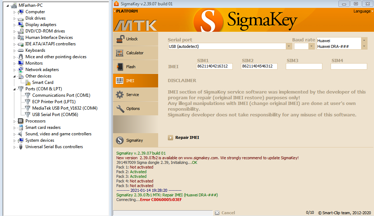Click the Monitors icon

(x=21, y=63)
